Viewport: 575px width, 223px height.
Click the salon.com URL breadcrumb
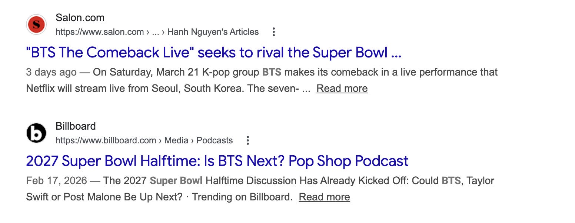pos(157,32)
